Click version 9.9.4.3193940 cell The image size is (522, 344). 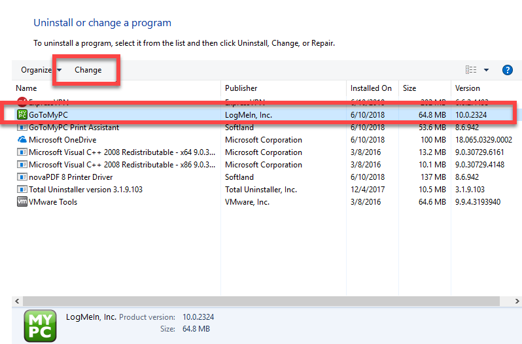point(478,202)
